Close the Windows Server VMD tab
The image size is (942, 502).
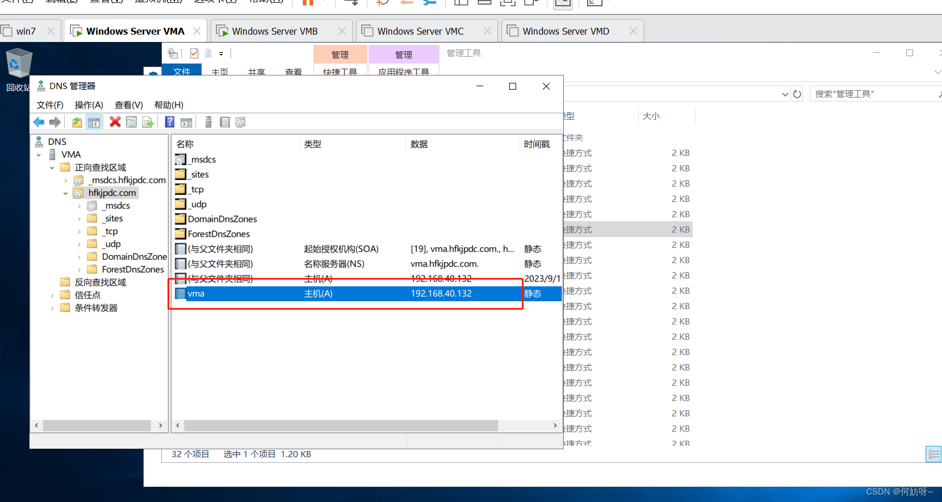(x=633, y=31)
